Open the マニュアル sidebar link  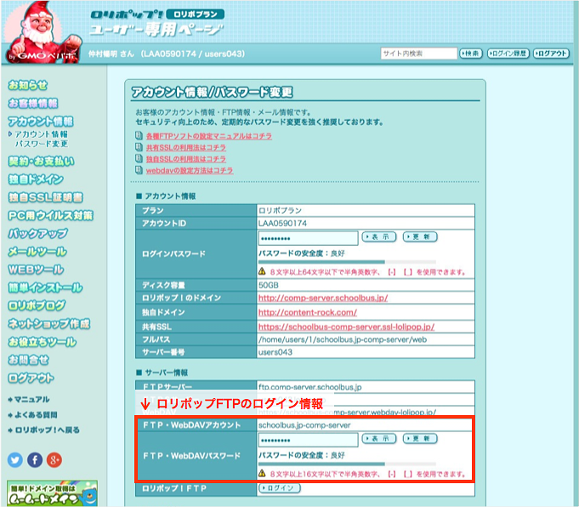click(29, 400)
